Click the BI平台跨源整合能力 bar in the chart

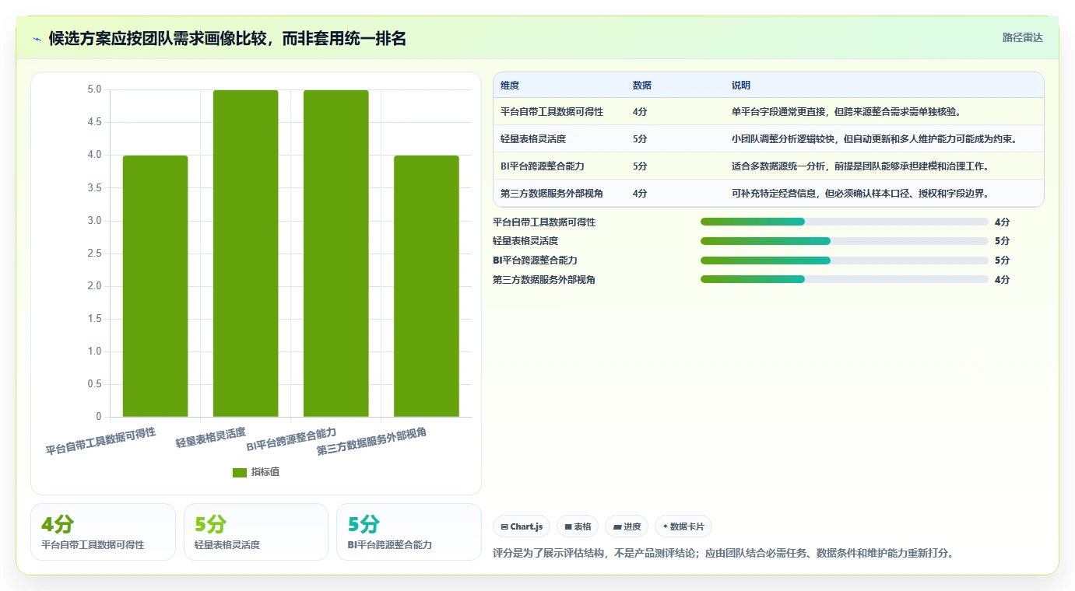click(x=336, y=254)
